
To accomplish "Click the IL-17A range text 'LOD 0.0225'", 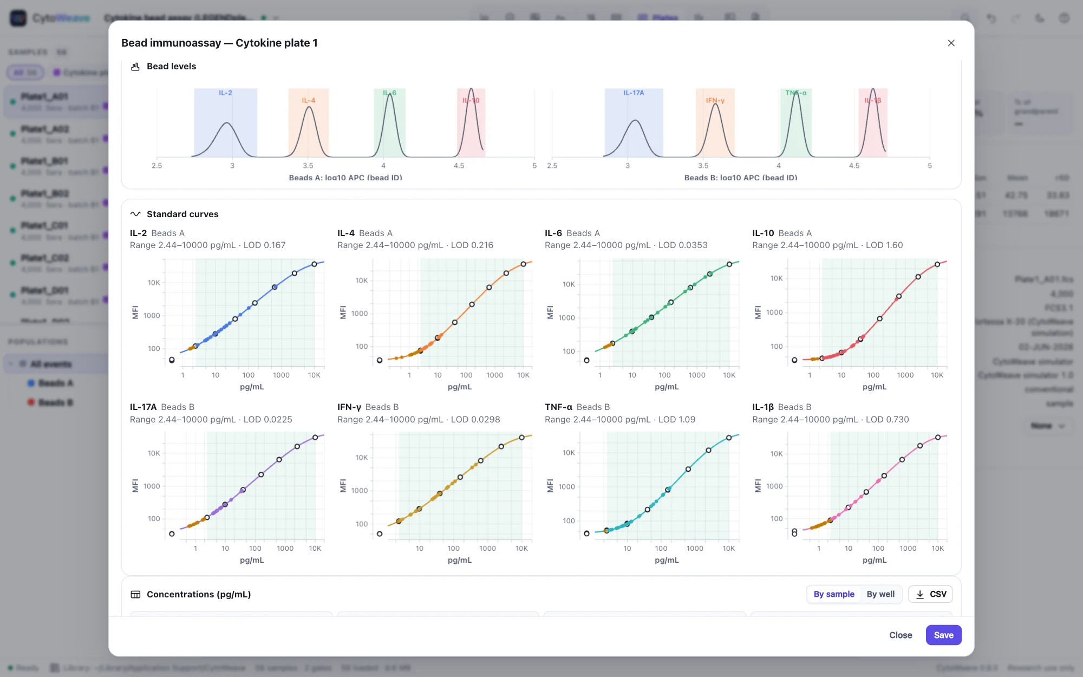I will pos(268,419).
